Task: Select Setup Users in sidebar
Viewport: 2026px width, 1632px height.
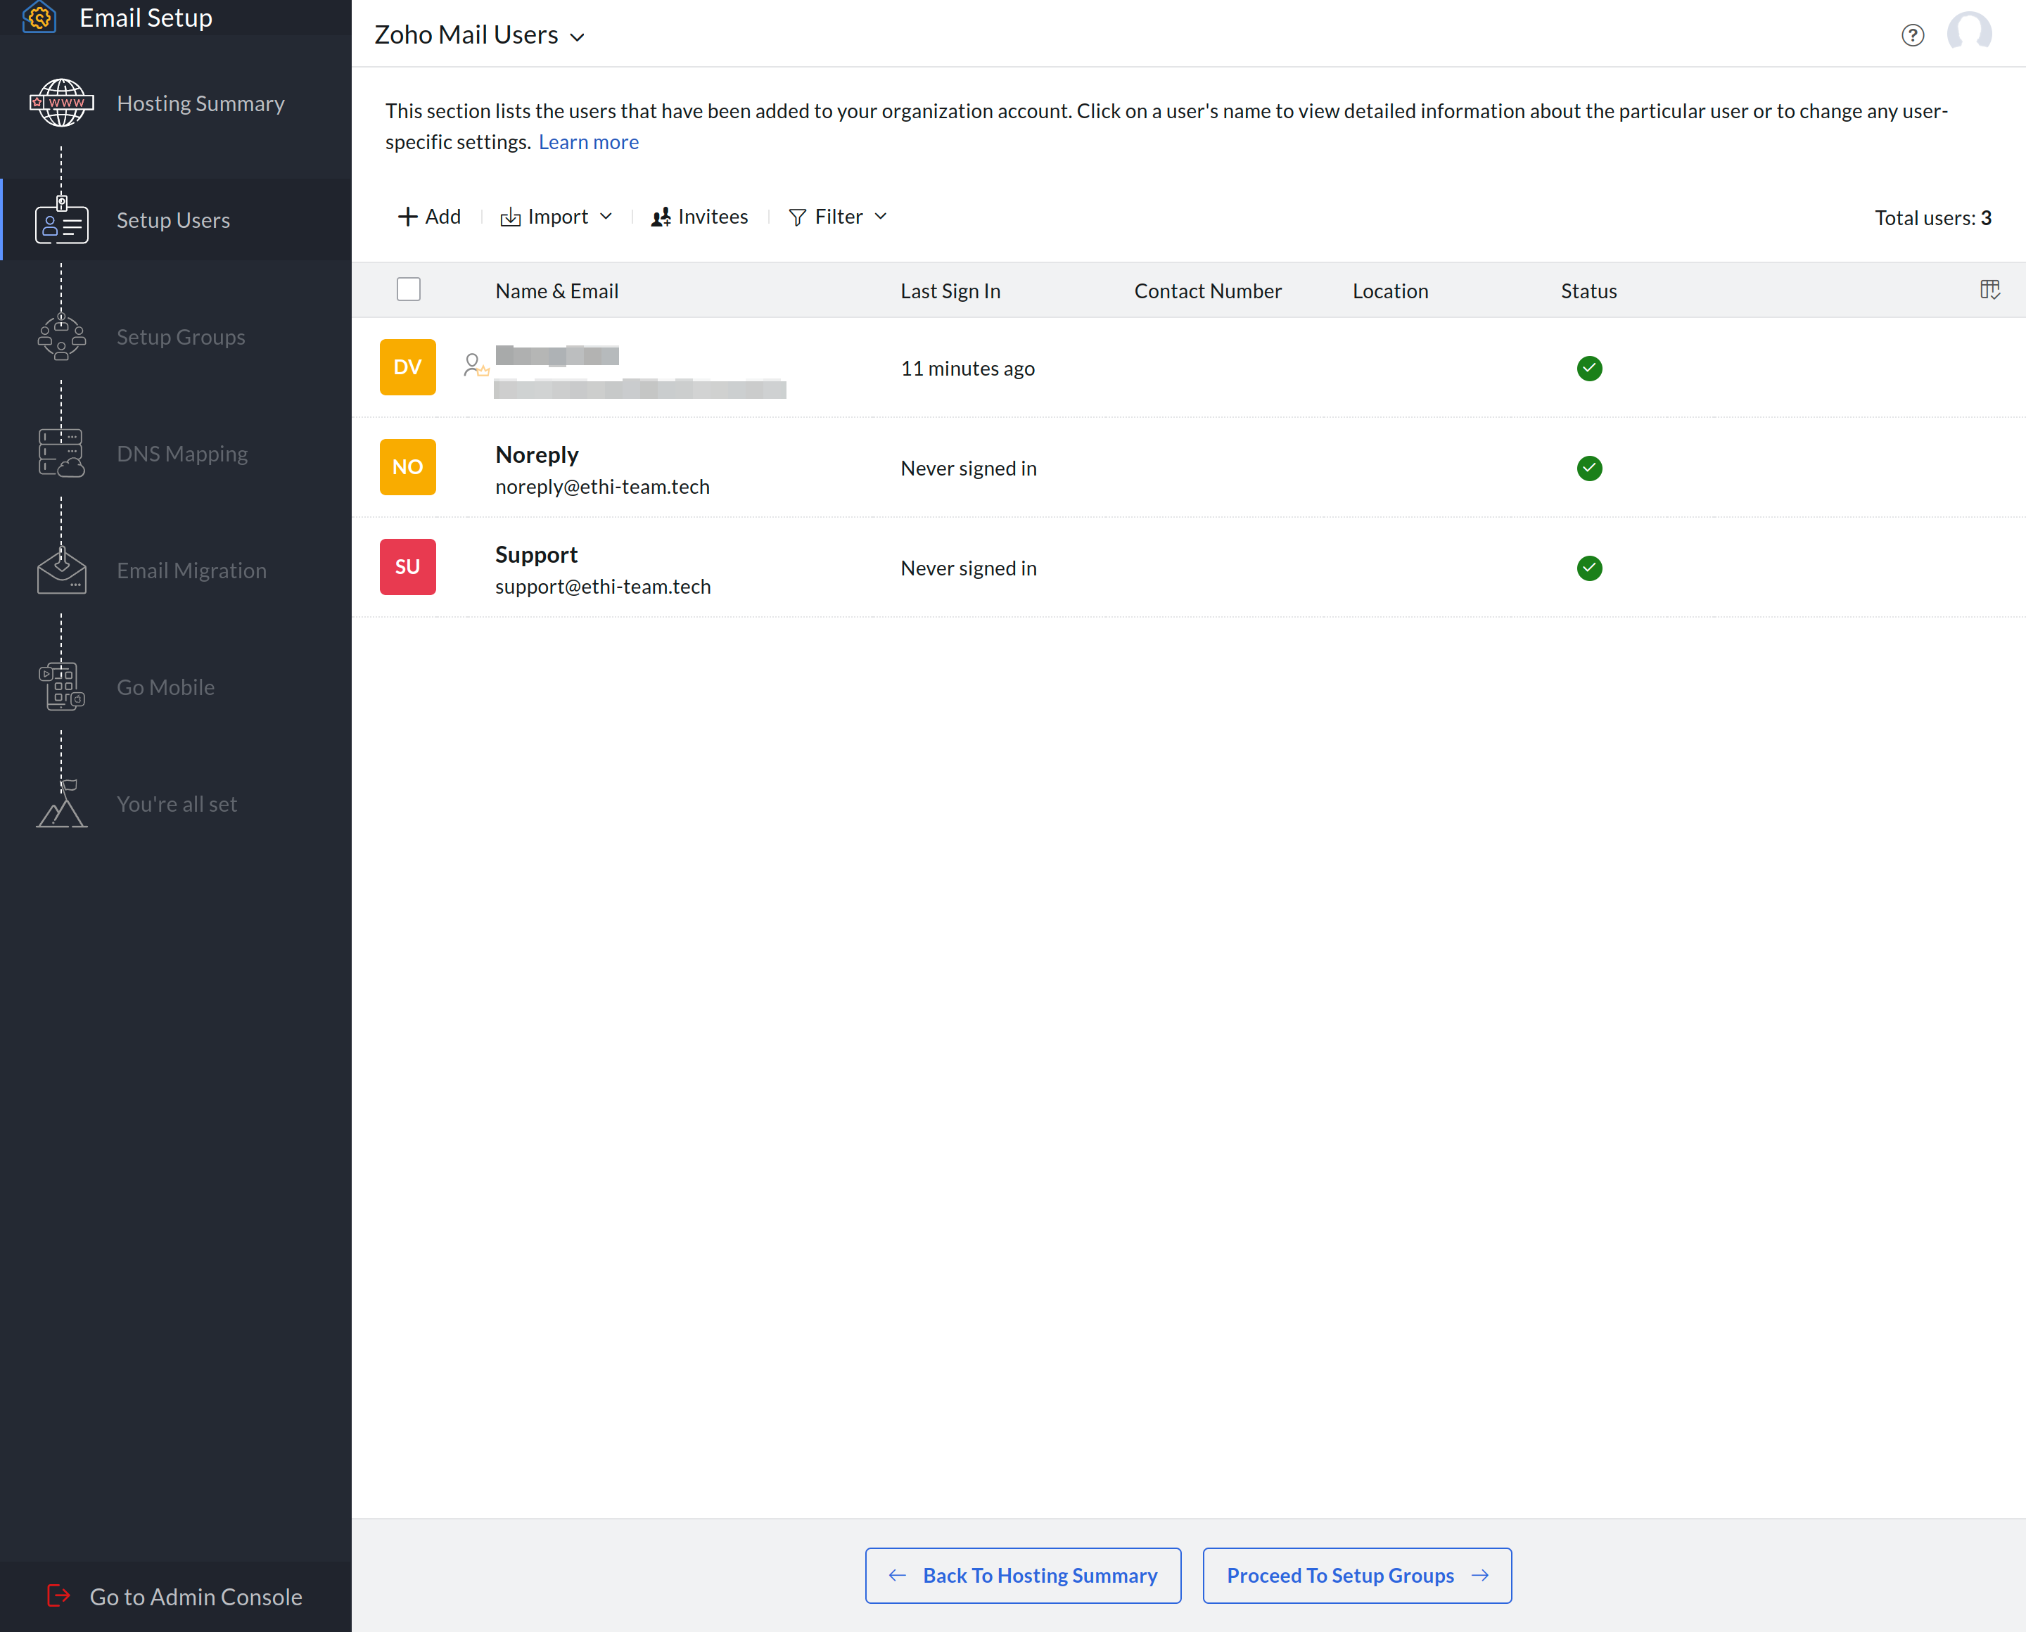Action: (x=173, y=220)
